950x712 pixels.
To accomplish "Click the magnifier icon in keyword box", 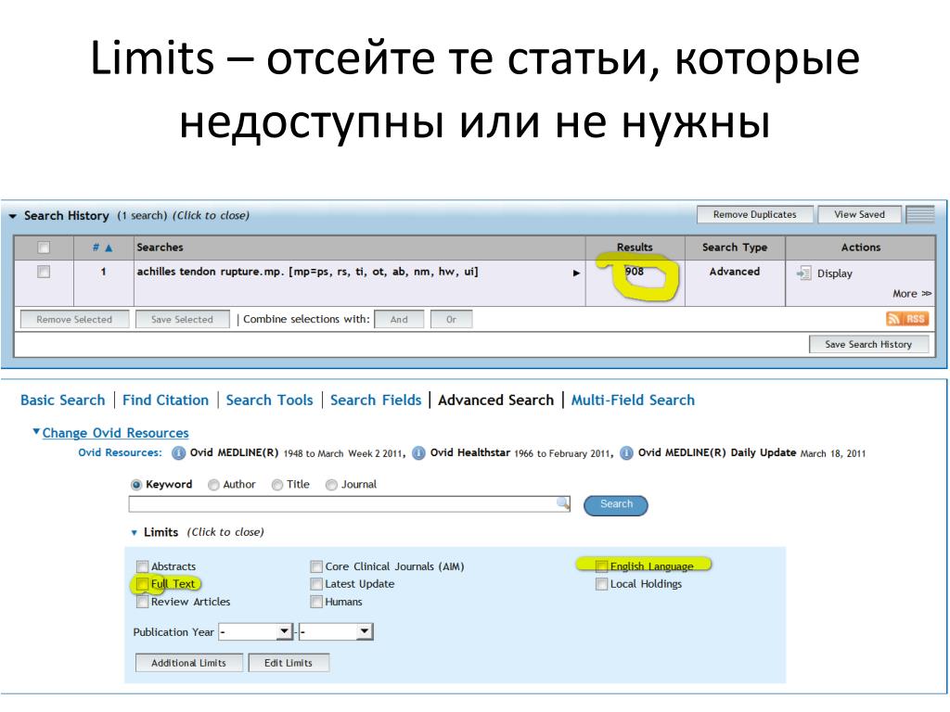I will [x=563, y=502].
